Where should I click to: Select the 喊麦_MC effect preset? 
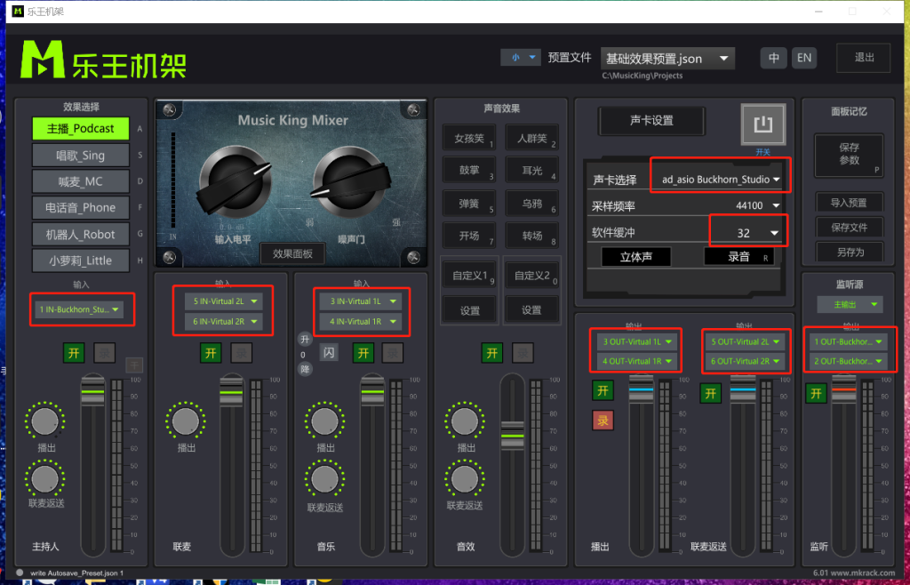pos(81,181)
